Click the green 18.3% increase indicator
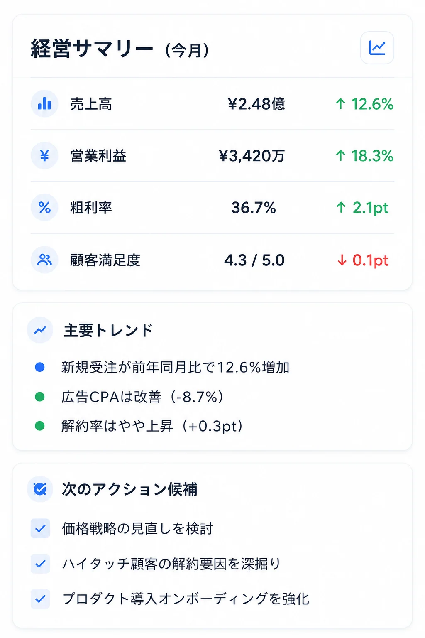Screen dimensions: 425x638 click(x=364, y=156)
